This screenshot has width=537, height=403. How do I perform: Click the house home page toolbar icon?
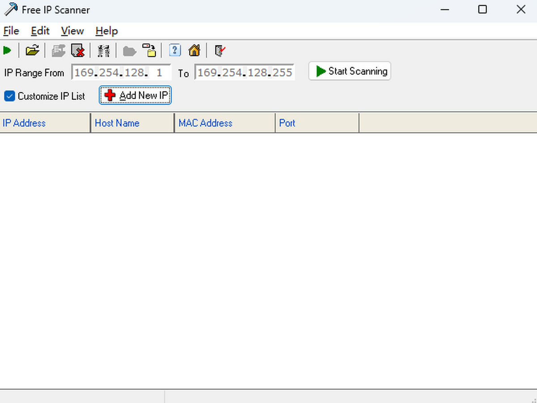pyautogui.click(x=194, y=50)
